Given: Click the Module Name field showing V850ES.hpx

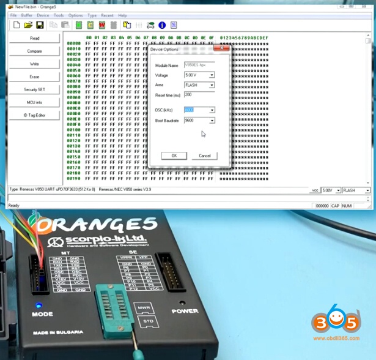Looking at the screenshot, I should pyautogui.click(x=199, y=65).
